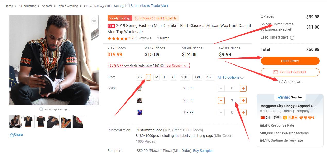Open the Get Coupon dropdown

[x=177, y=66]
